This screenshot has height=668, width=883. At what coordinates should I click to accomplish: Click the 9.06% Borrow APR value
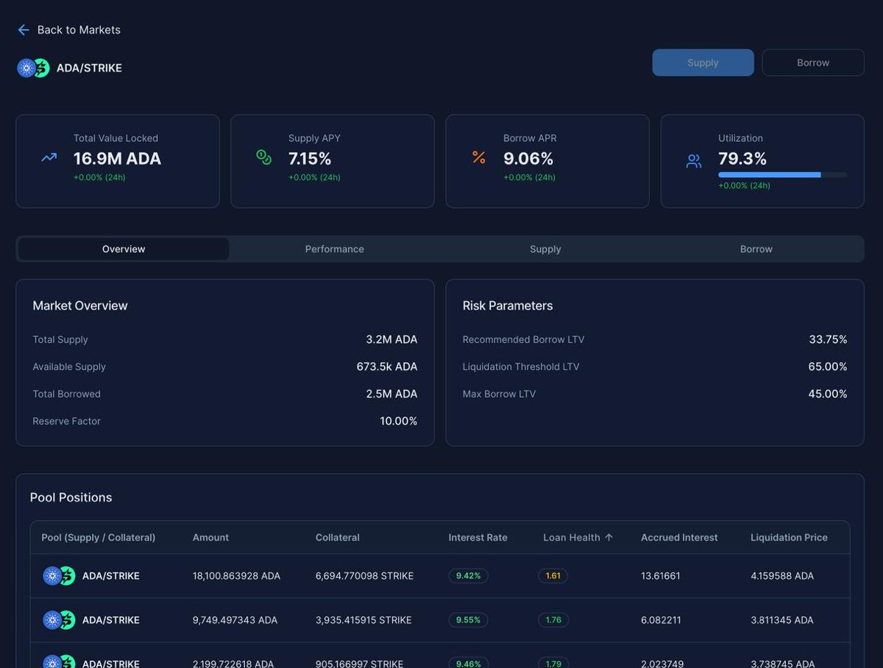click(x=528, y=158)
